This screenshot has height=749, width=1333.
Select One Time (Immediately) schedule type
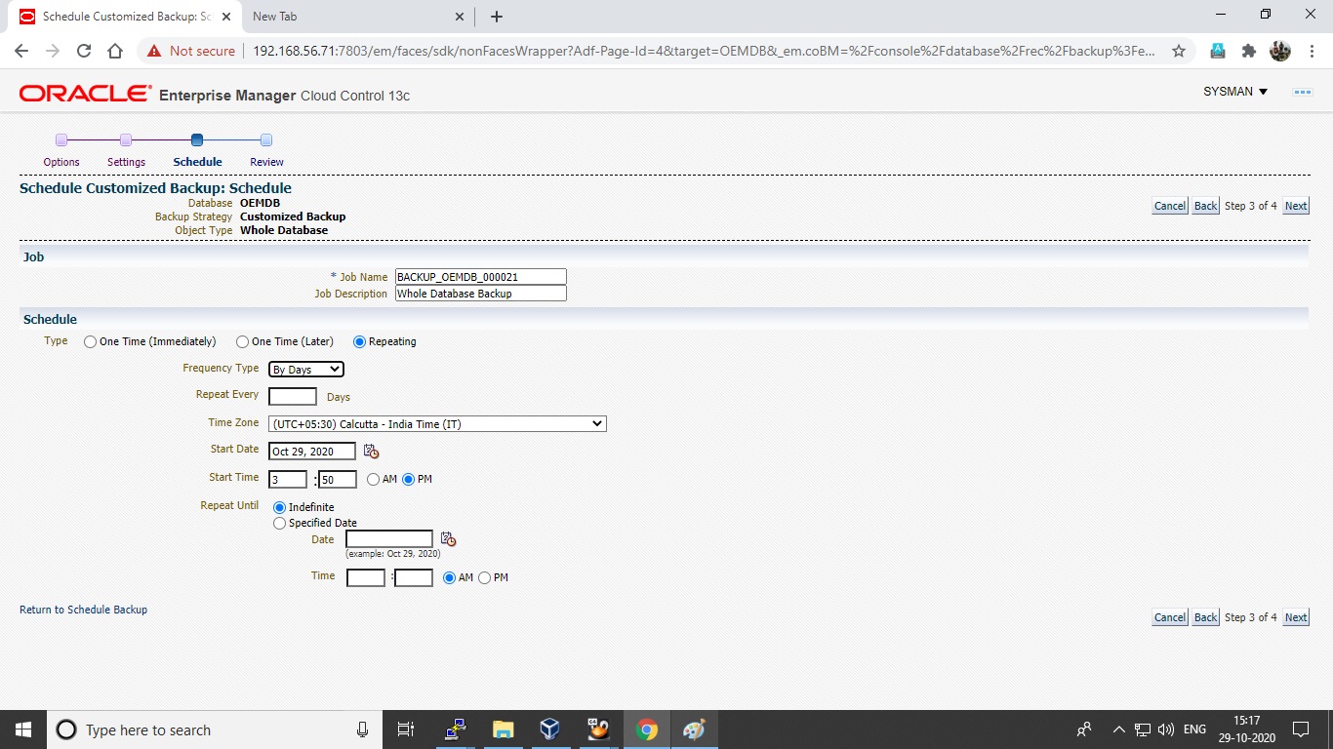pos(90,341)
